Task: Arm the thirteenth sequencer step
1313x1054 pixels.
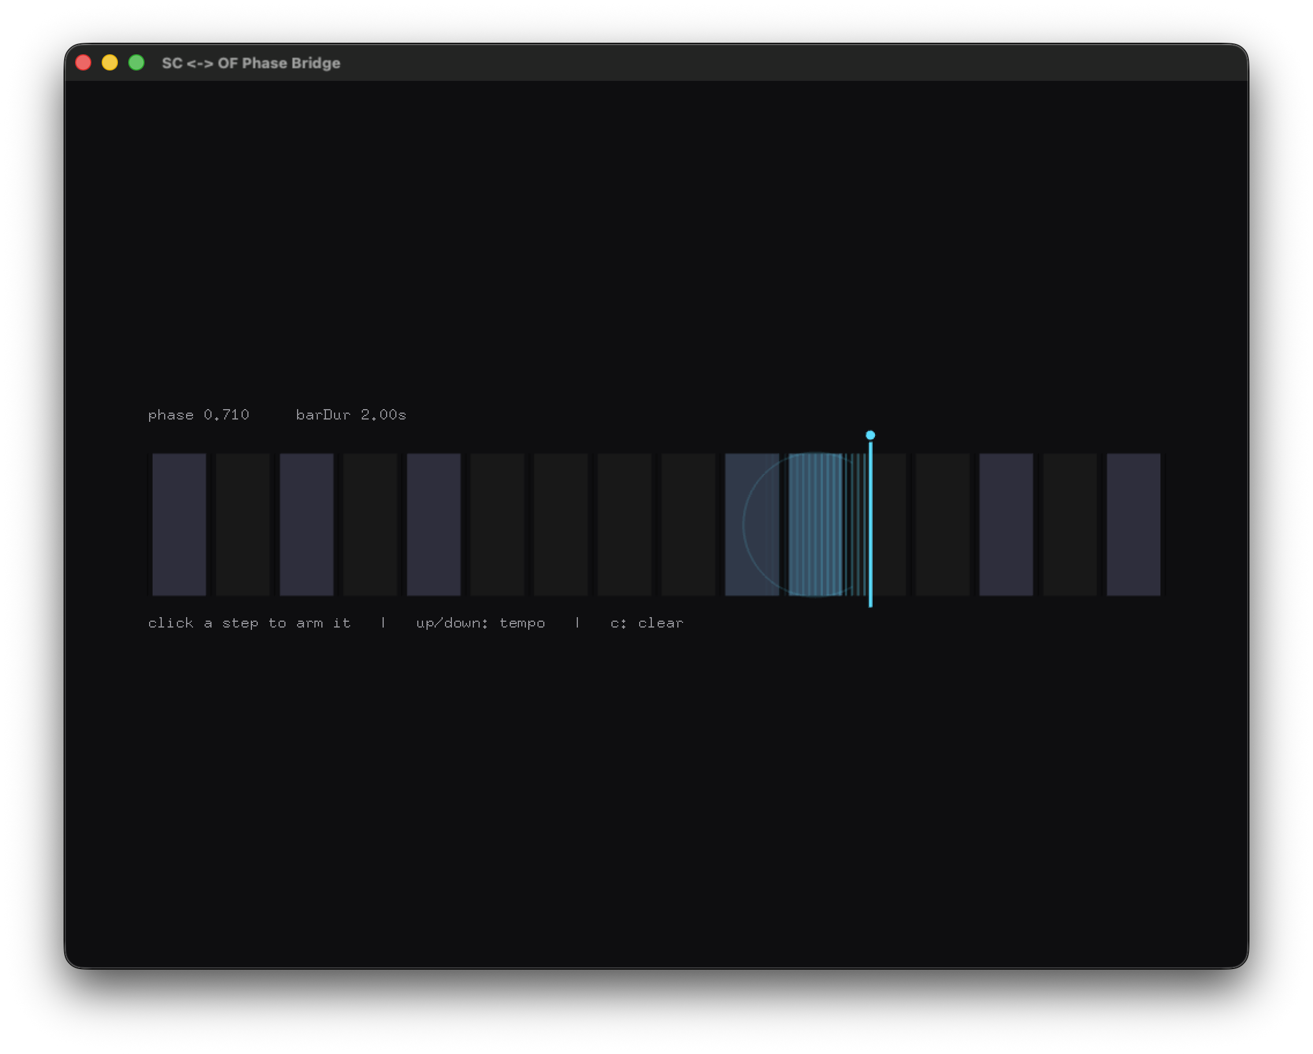Action: pos(943,524)
